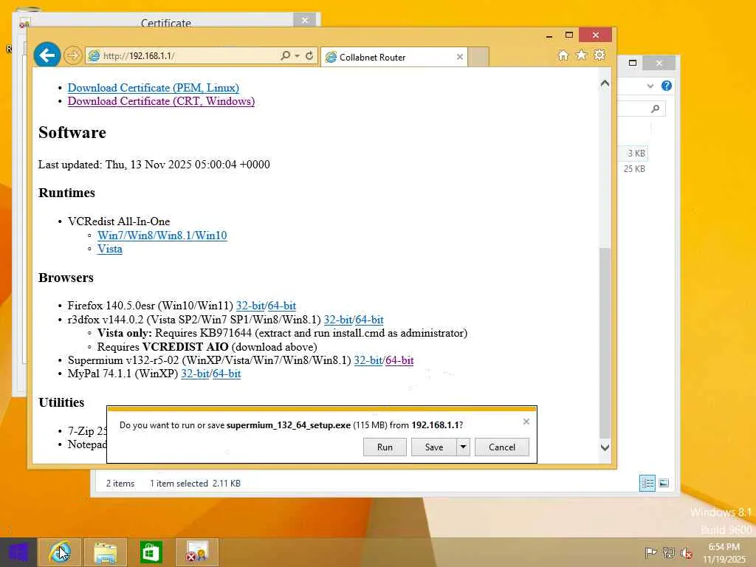Click the vertical scrollbar thumb
The width and height of the screenshot is (756, 567).
click(605, 343)
